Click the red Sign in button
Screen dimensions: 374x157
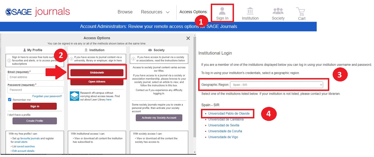click(x=35, y=106)
